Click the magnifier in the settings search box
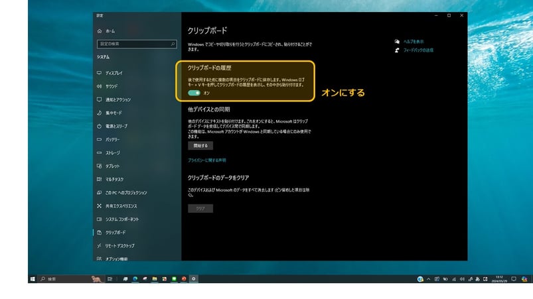This screenshot has height=299, width=533. (x=173, y=44)
